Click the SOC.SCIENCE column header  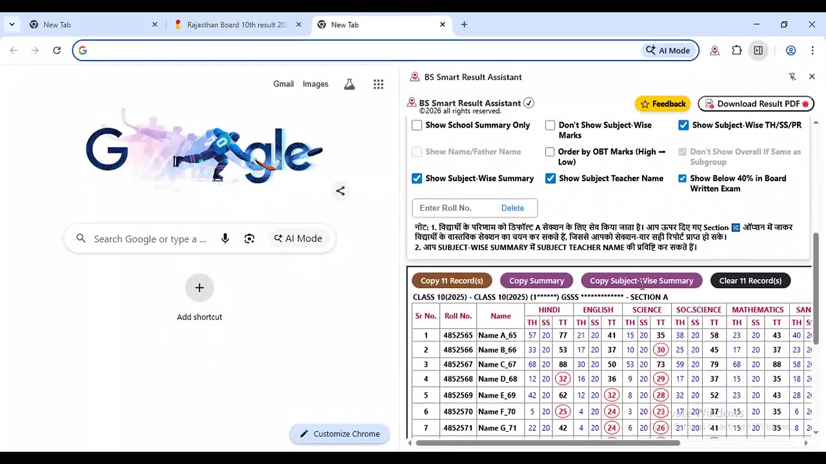pyautogui.click(x=699, y=310)
